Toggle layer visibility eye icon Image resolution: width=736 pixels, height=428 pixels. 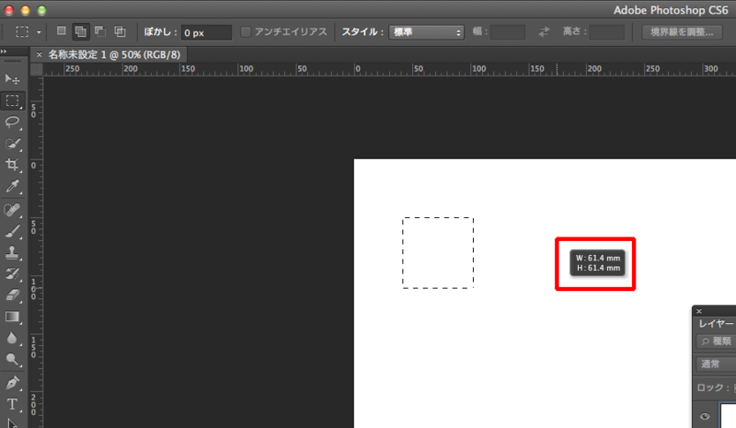705,416
